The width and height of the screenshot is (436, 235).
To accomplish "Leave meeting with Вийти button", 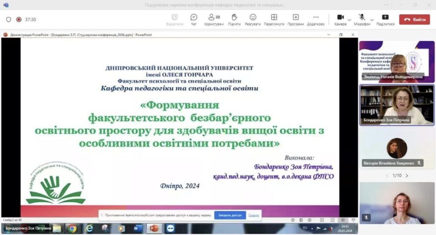I will (x=414, y=20).
